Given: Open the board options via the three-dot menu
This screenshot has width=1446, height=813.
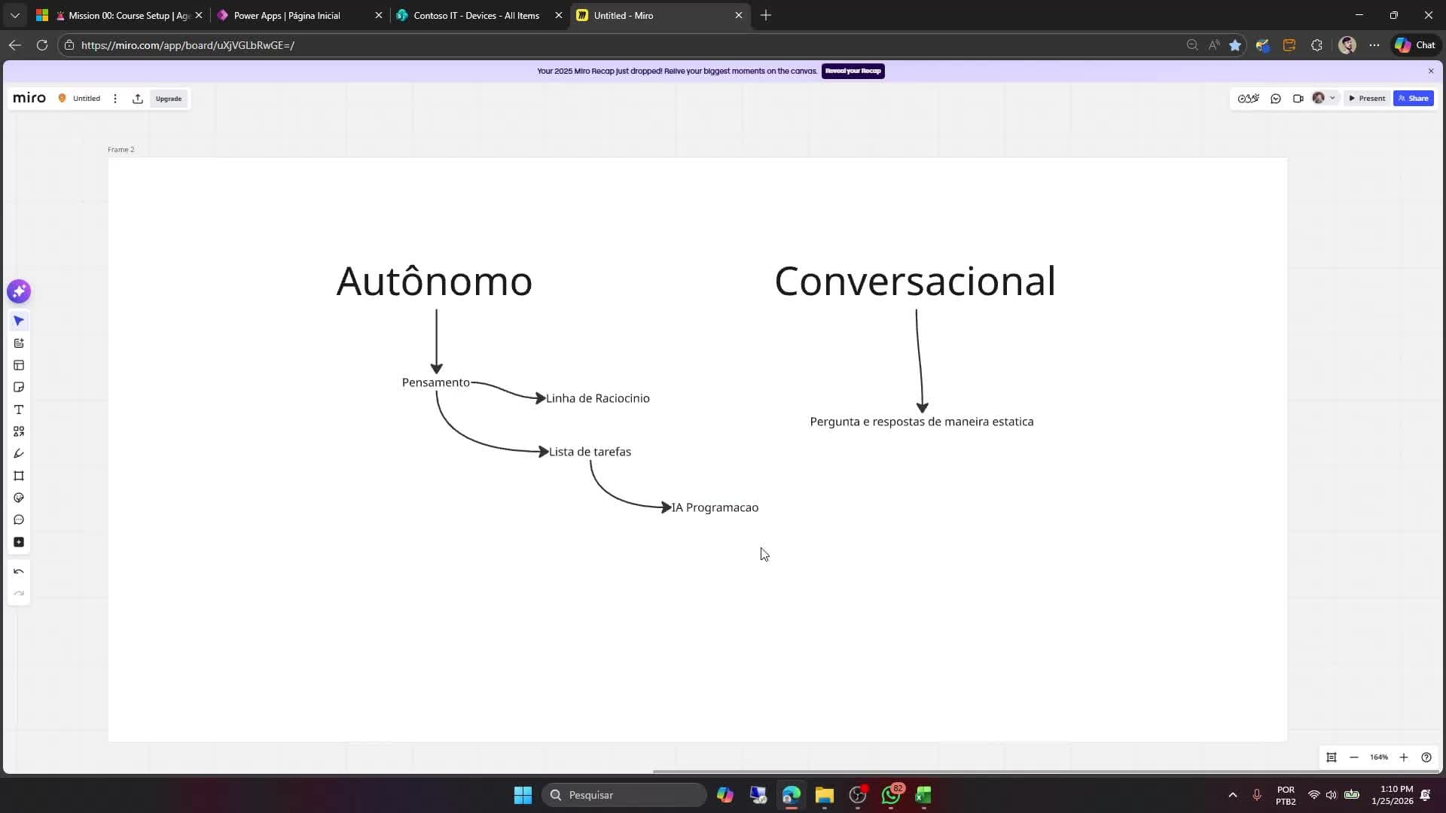Looking at the screenshot, I should point(114,98).
